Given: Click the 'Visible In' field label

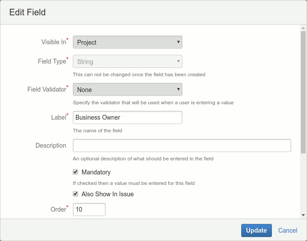Looking at the screenshot, I should click(54, 42).
